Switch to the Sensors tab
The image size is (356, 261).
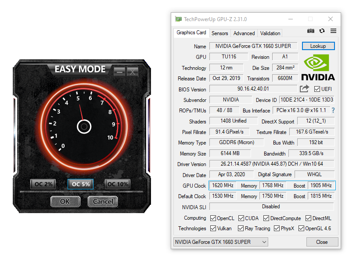(219, 33)
